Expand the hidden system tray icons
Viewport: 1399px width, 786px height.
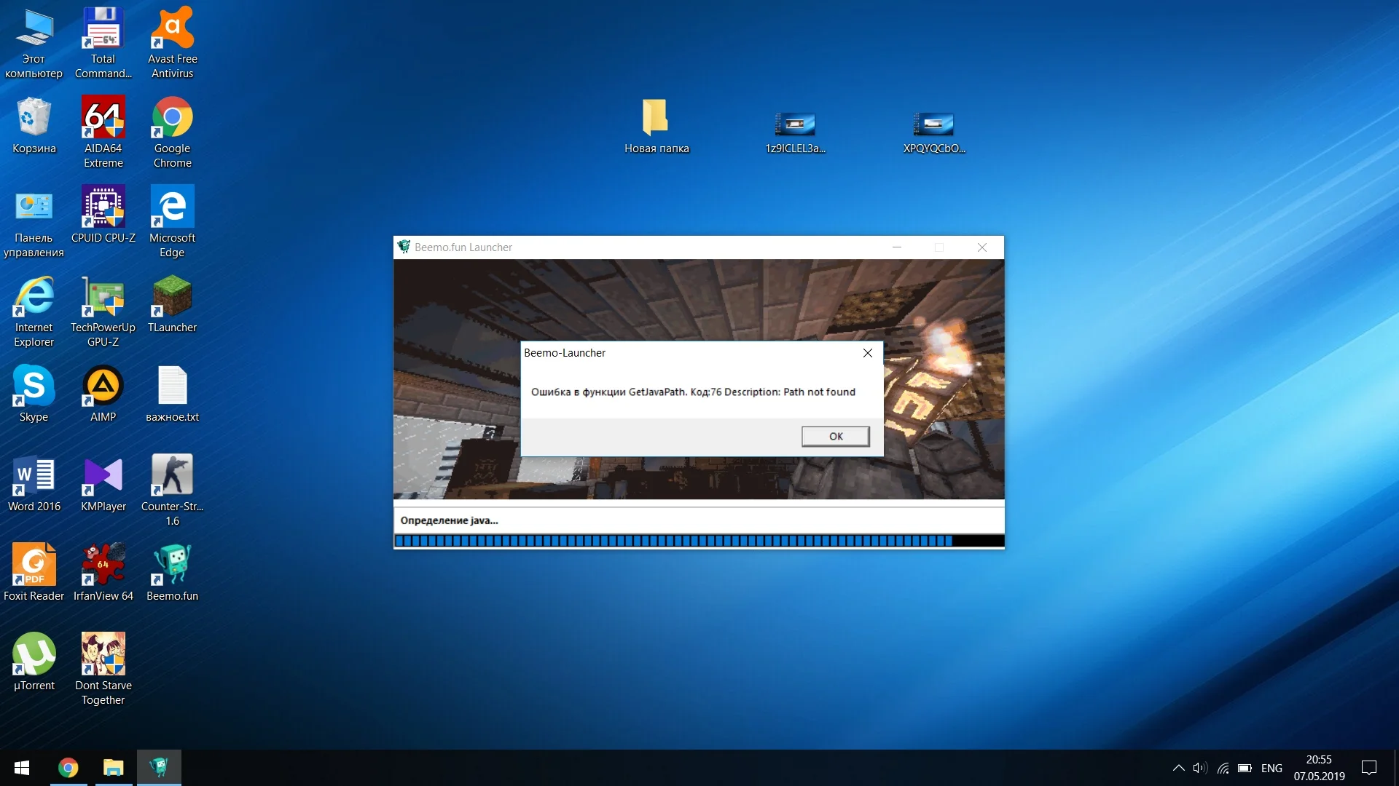(1178, 768)
